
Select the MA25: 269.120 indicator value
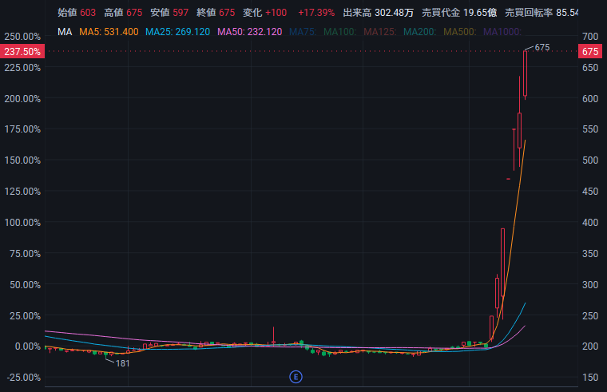[x=177, y=32]
